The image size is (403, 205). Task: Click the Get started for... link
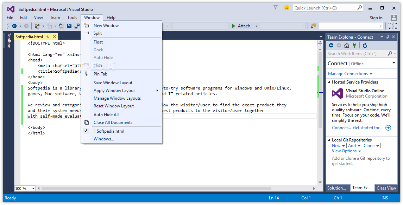click(x=368, y=128)
